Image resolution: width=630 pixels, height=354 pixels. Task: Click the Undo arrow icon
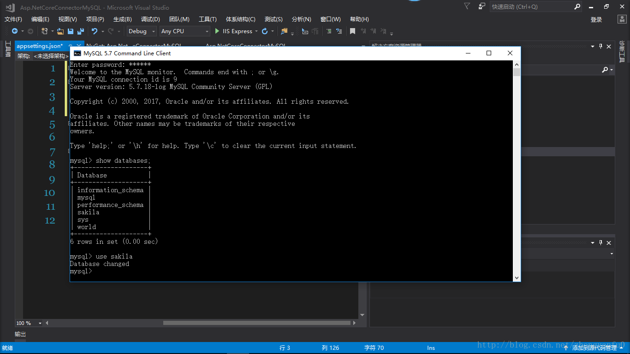pyautogui.click(x=95, y=31)
